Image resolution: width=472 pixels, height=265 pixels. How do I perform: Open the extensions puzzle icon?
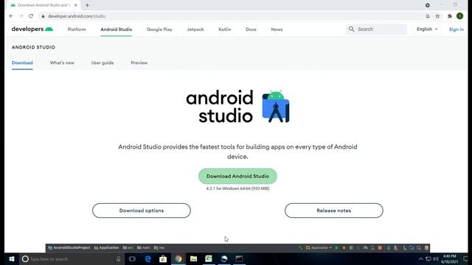pos(450,16)
